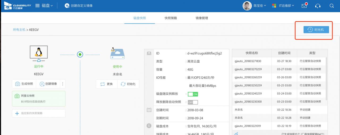The width and height of the screenshot is (340, 135).
Task: Switch to the 镜像管理 tab
Action: (202, 18)
